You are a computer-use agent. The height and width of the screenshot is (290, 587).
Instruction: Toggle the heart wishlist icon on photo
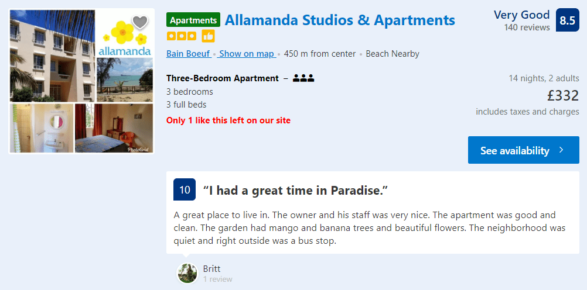(140, 22)
